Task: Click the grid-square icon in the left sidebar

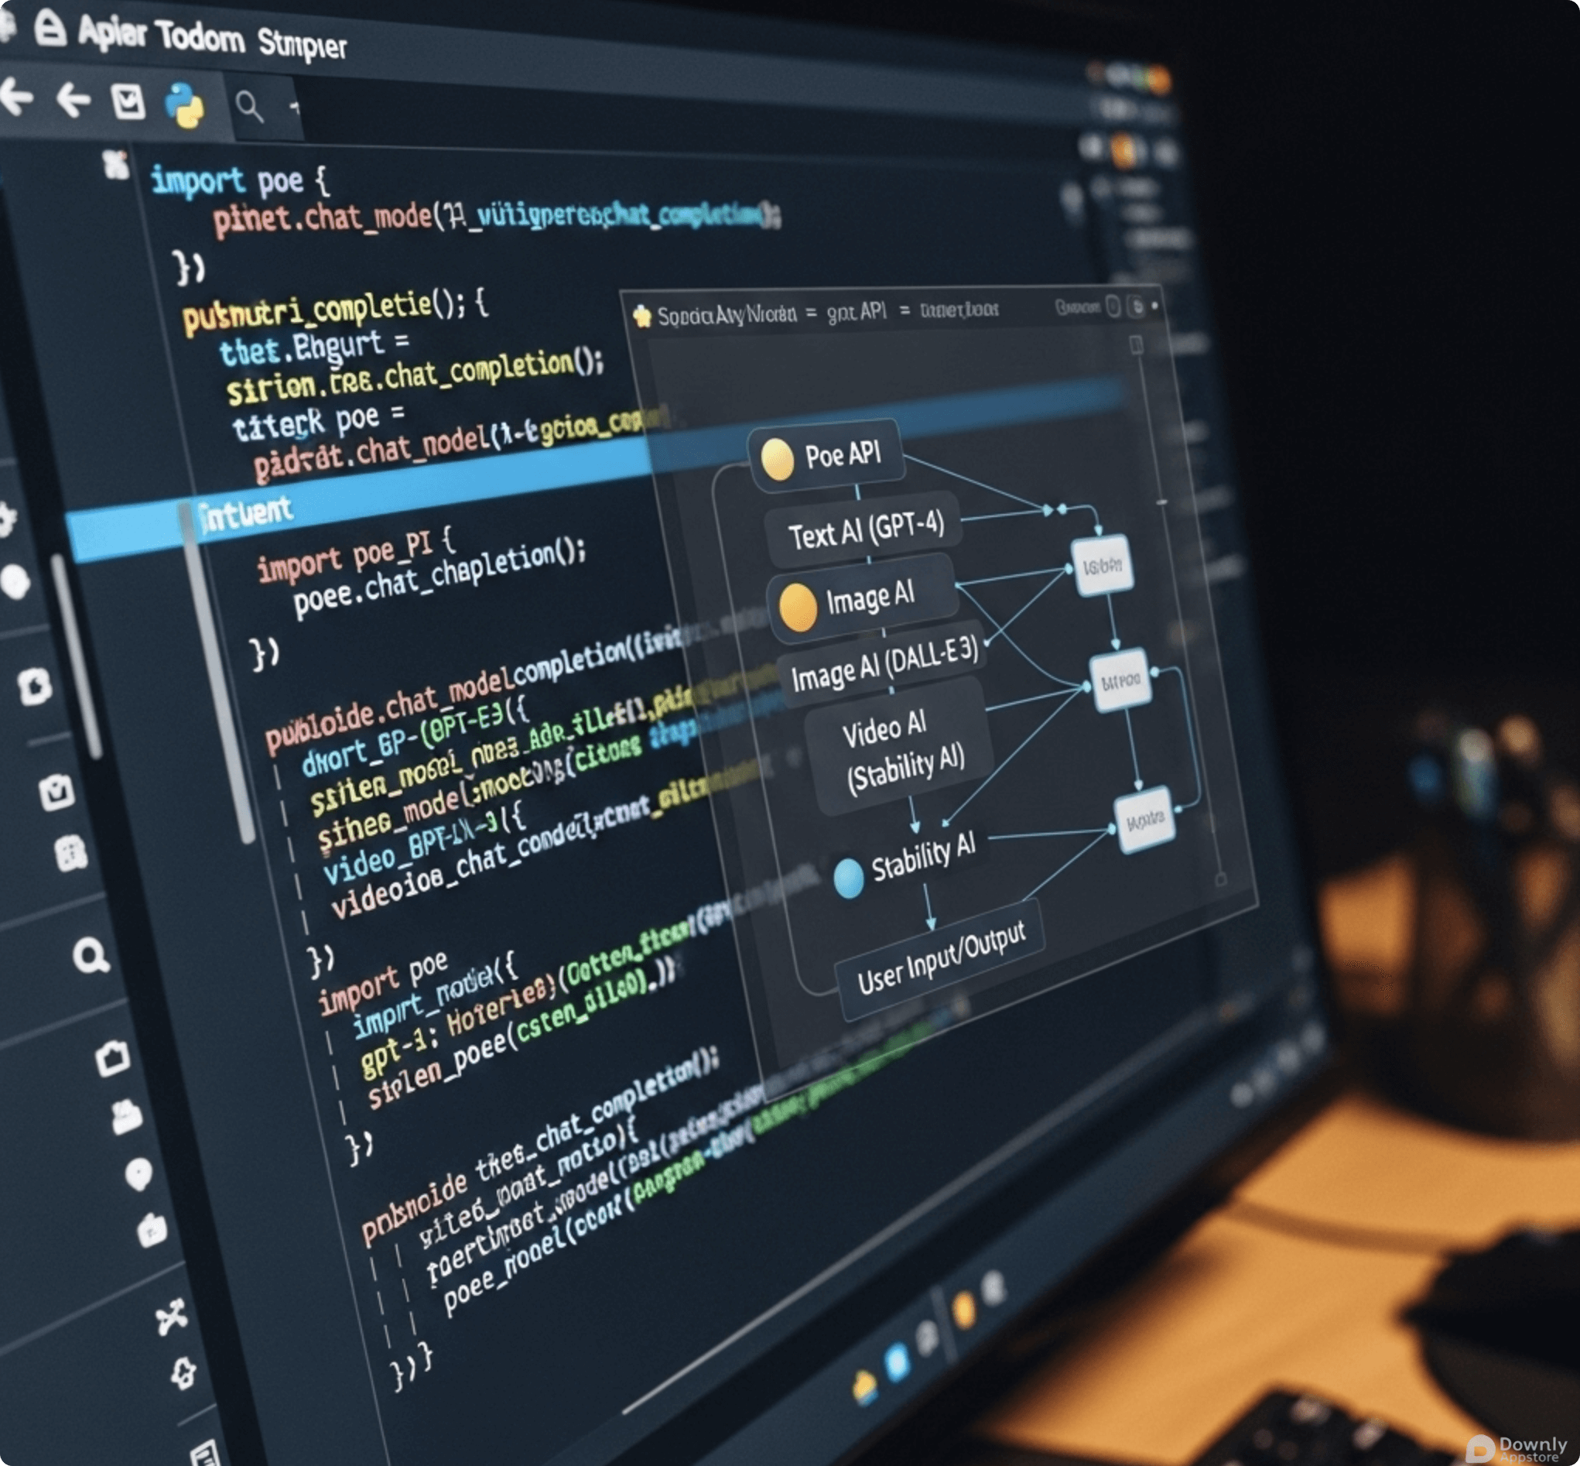Action: (70, 854)
